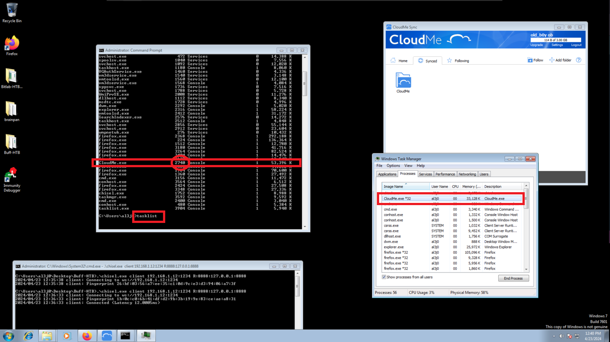This screenshot has height=342, width=610.
Task: Switch to Task Manager on the taskbar
Action: [145, 336]
